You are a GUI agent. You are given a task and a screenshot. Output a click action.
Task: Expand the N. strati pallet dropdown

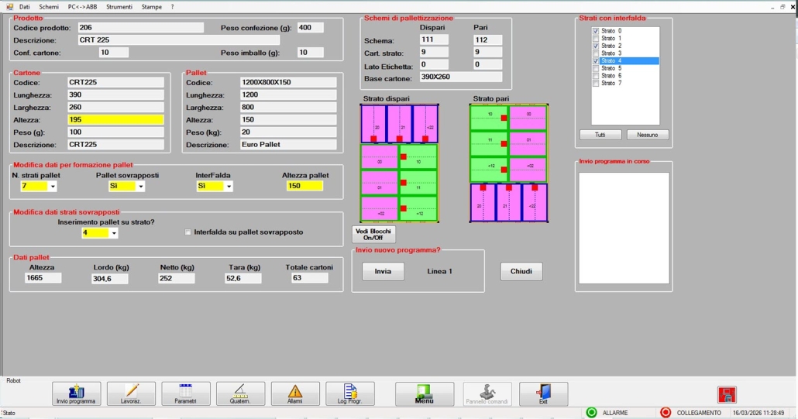pyautogui.click(x=53, y=187)
